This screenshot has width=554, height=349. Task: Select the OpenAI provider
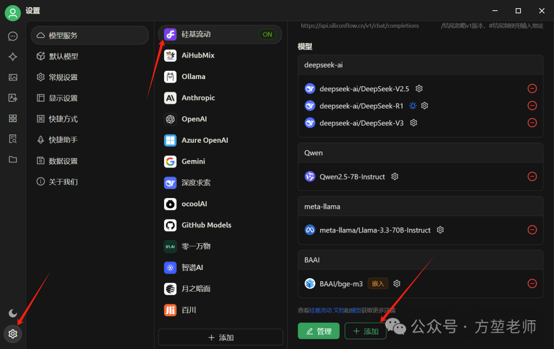tap(220, 119)
